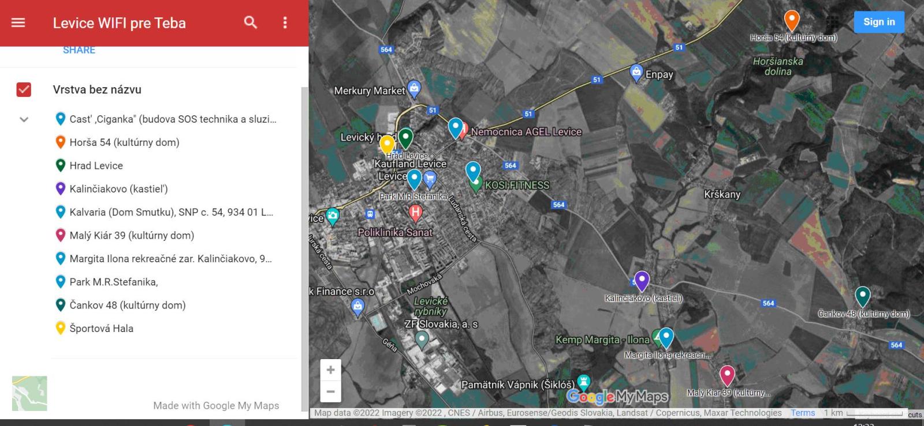Image resolution: width=924 pixels, height=426 pixels.
Task: Collapse the layer list chevron
Action: [x=24, y=119]
